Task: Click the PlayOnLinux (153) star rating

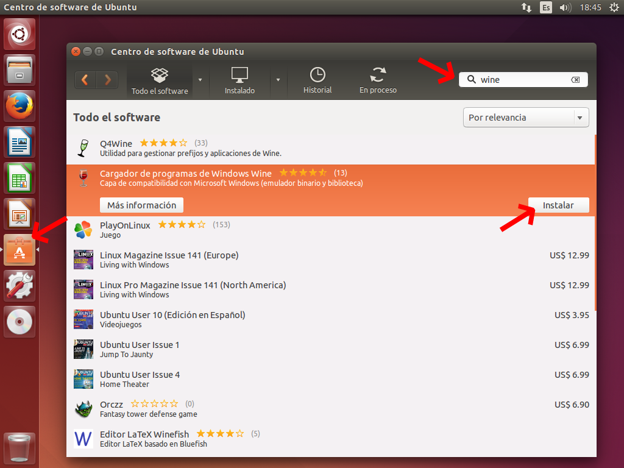Action: [x=182, y=224]
